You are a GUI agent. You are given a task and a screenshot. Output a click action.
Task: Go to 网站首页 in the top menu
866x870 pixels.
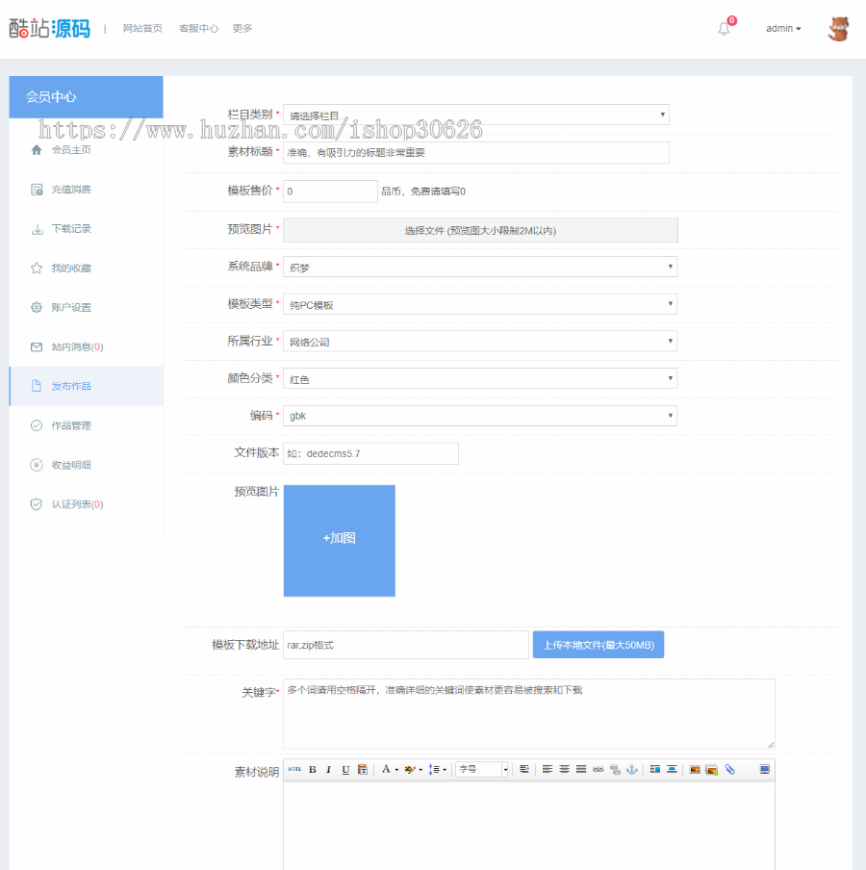[142, 28]
